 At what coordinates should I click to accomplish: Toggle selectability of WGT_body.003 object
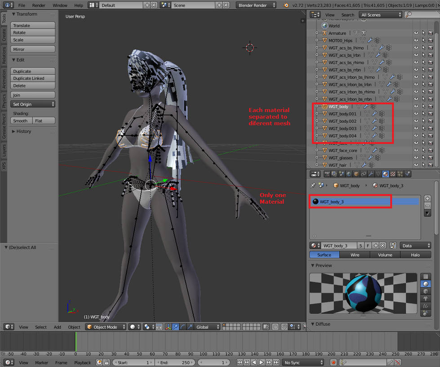coord(423,128)
